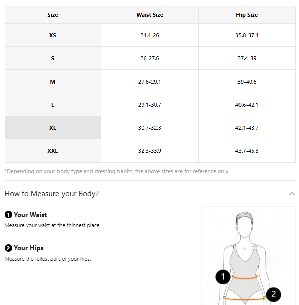Select the XL size row header
The width and height of the screenshot is (299, 305).
pos(53,128)
